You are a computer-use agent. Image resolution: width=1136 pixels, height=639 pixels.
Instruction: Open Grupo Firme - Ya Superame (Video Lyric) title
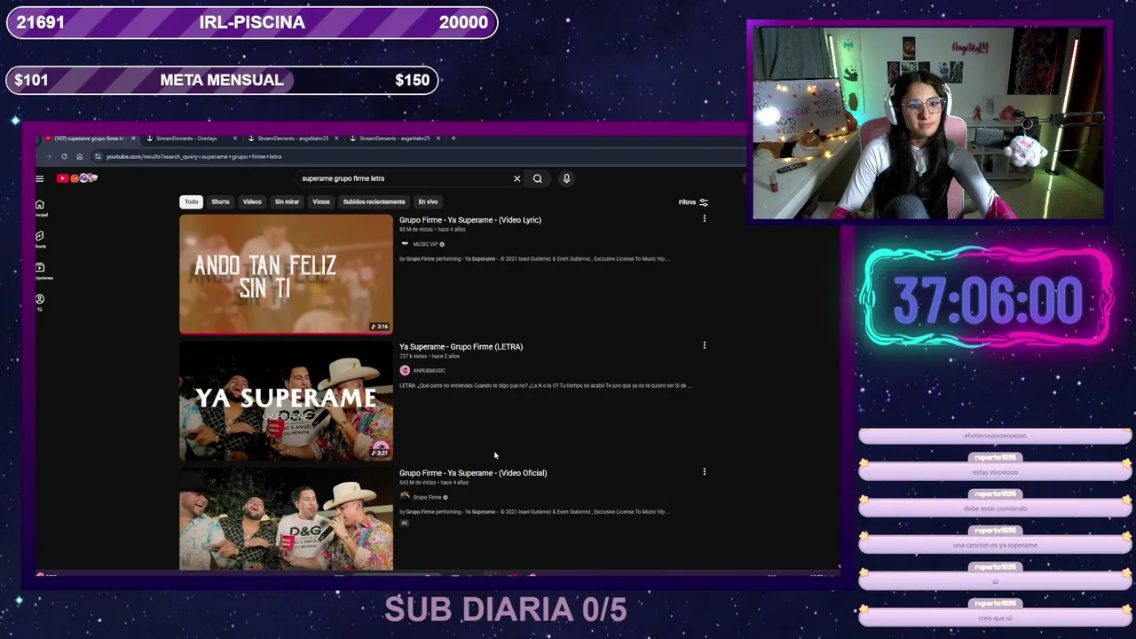(470, 220)
